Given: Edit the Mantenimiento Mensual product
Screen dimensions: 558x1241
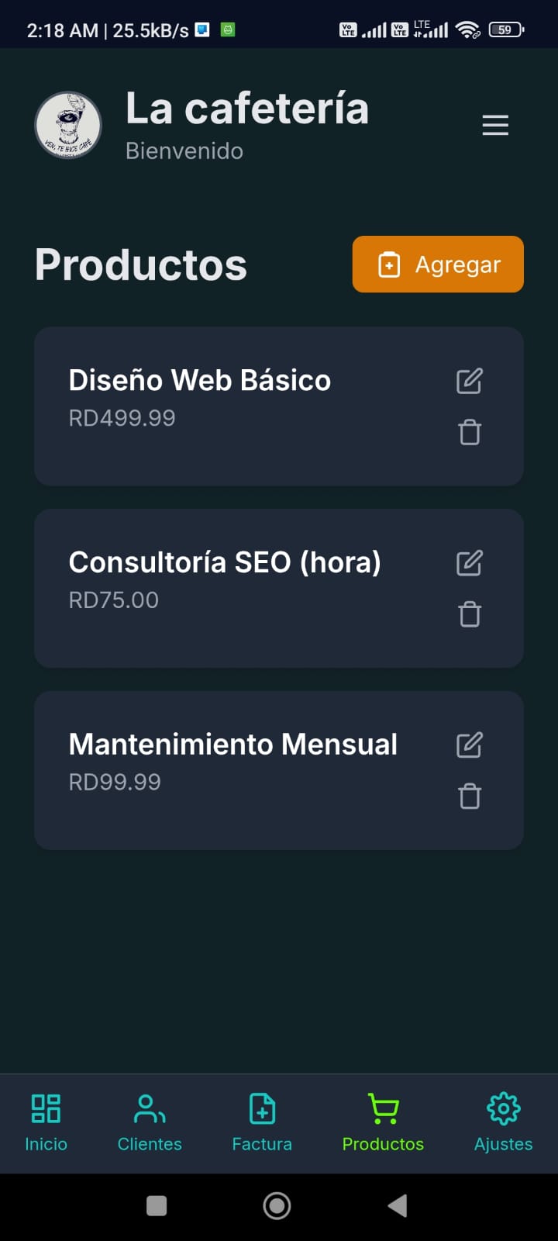Looking at the screenshot, I should point(470,745).
